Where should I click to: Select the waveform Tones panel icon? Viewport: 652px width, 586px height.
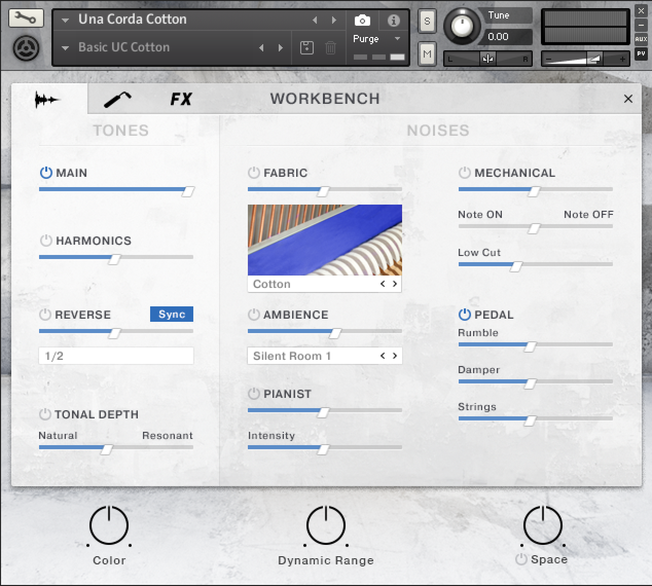[x=48, y=99]
